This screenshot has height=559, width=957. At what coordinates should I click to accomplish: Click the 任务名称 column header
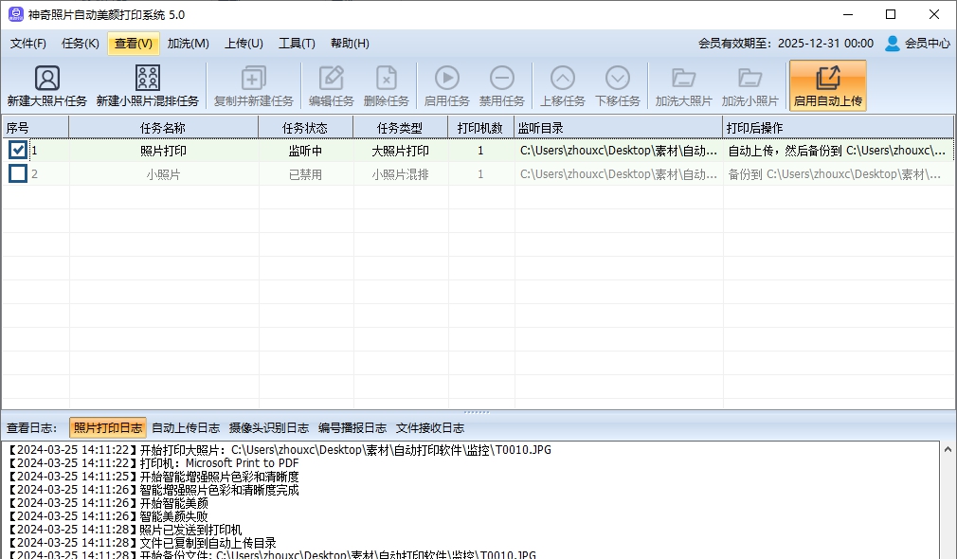163,127
